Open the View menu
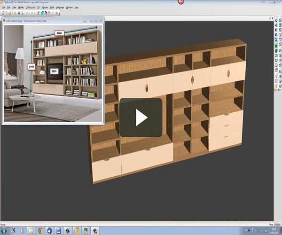Viewport: 282px width, 235px height. coord(14,8)
